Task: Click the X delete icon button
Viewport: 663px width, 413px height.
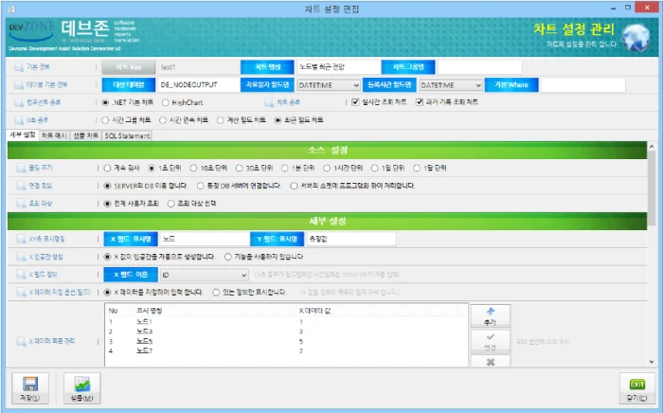Action: click(x=490, y=362)
